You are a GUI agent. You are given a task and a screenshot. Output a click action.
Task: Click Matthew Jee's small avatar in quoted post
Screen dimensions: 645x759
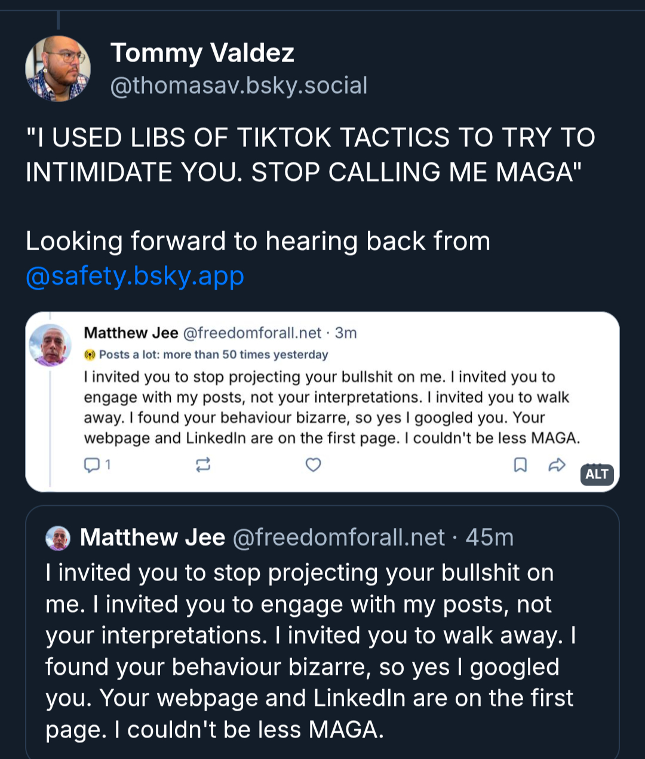coord(58,538)
